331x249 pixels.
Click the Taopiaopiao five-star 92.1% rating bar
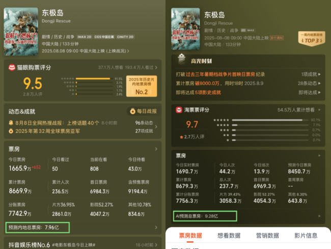(270, 120)
